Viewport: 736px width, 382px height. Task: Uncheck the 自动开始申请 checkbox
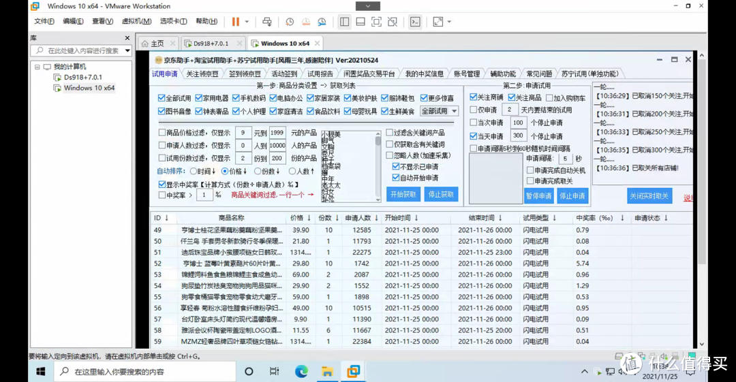tap(396, 178)
